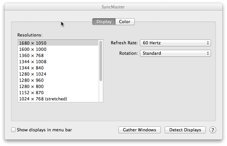Enable Show displays in menu bar checkbox

[13, 130]
